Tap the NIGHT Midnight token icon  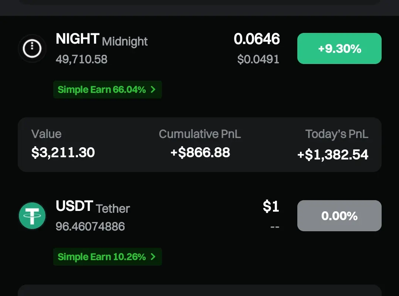point(32,48)
